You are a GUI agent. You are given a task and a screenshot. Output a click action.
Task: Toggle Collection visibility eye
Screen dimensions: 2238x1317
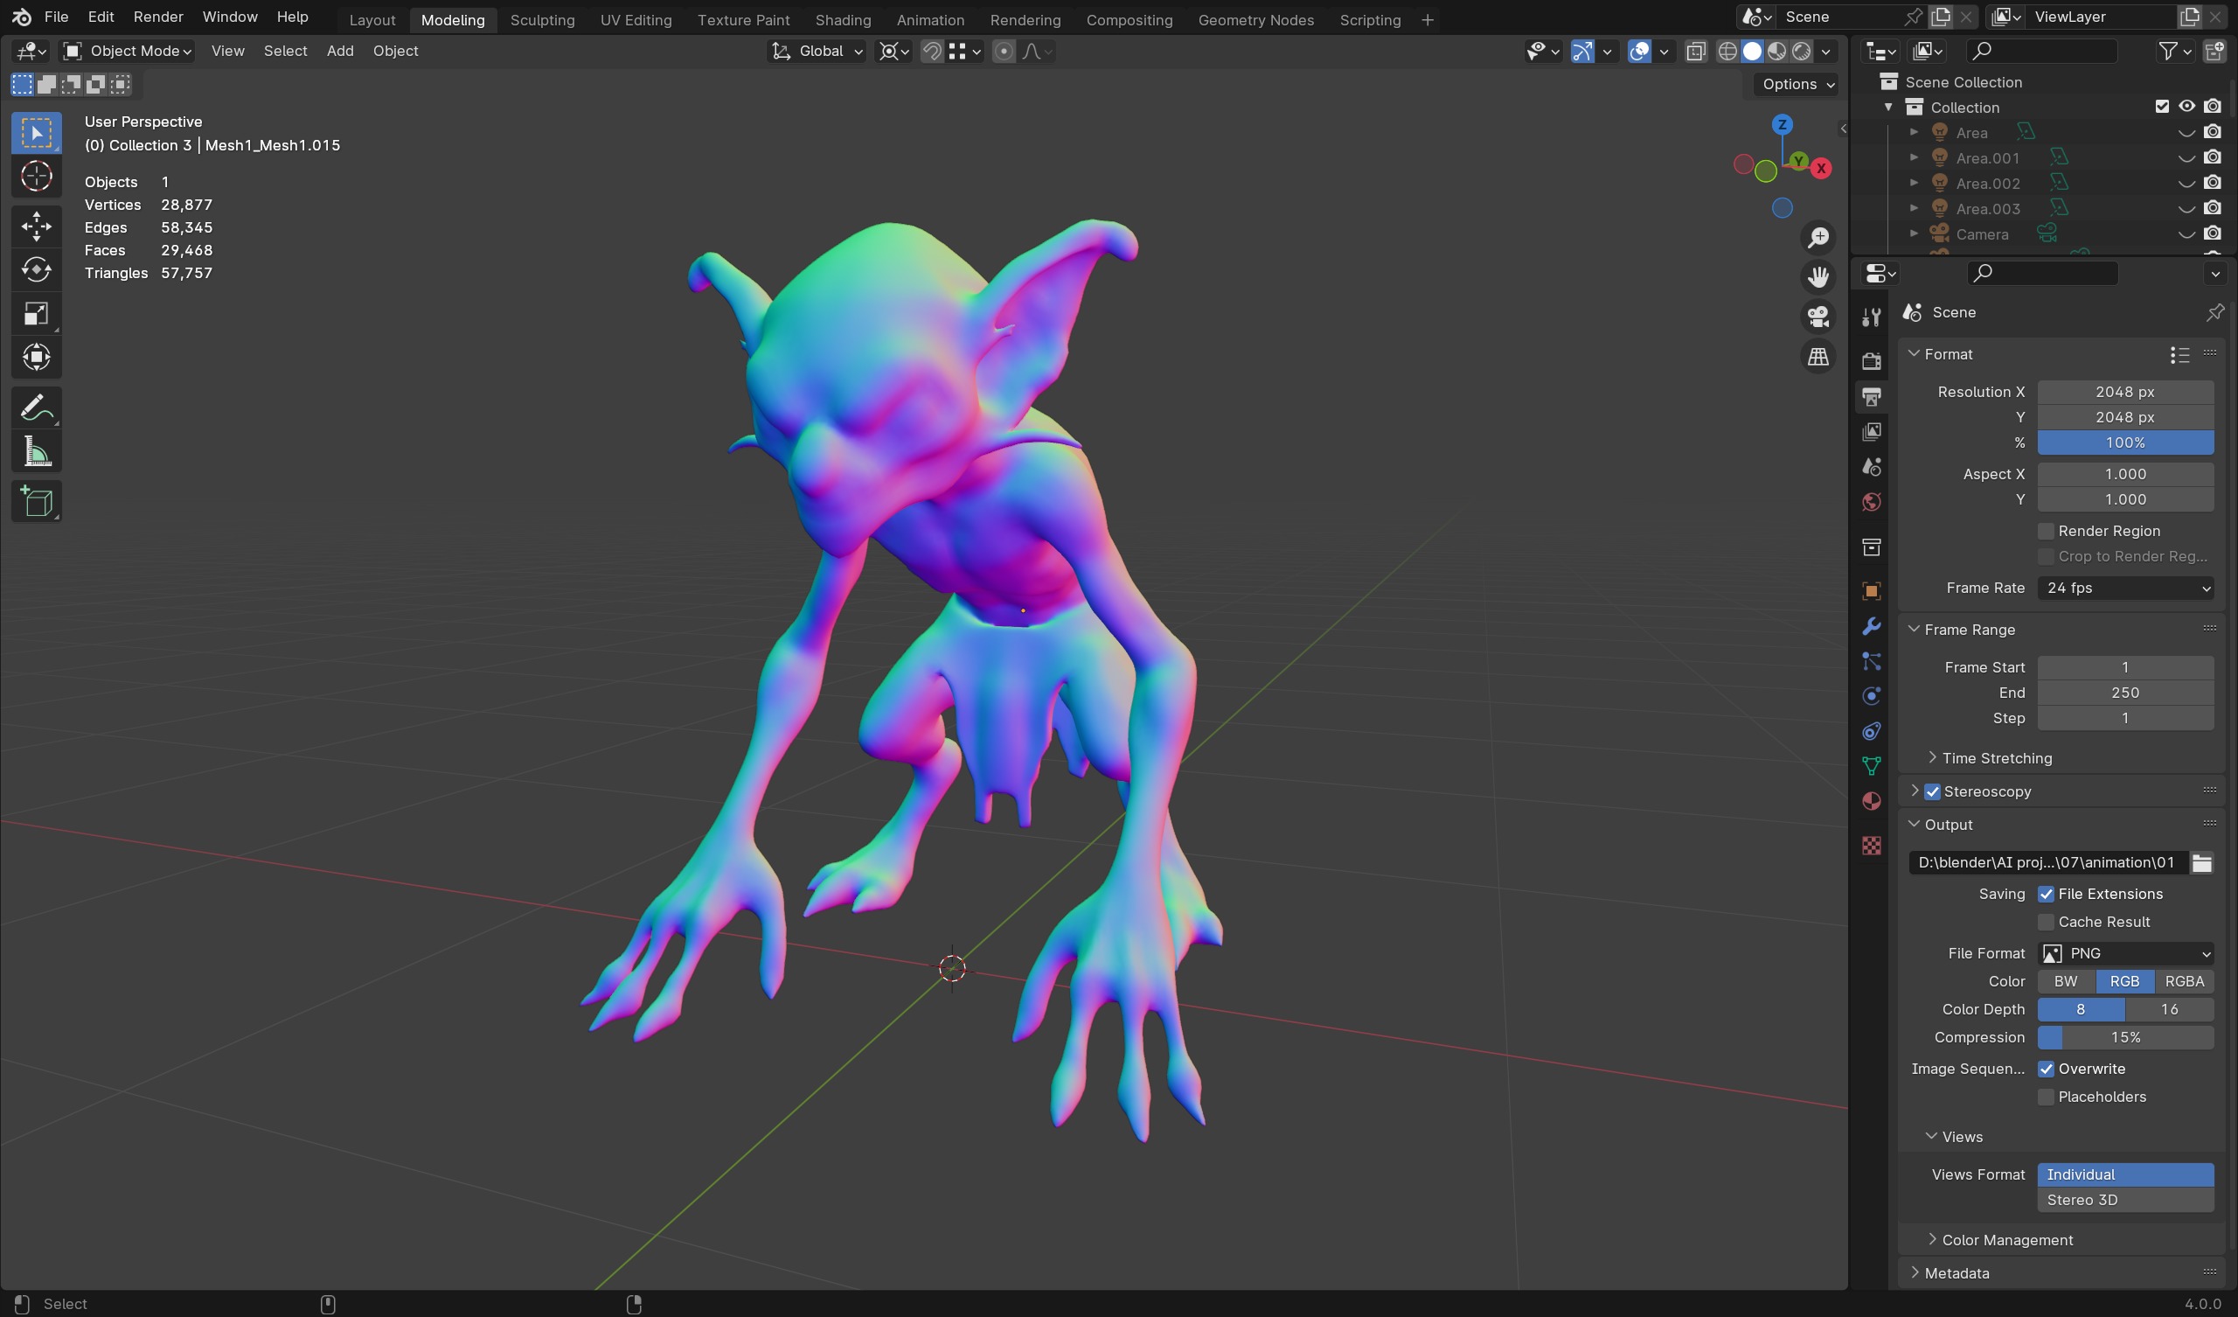(2186, 107)
